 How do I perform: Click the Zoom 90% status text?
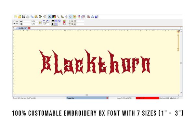click(x=17, y=98)
